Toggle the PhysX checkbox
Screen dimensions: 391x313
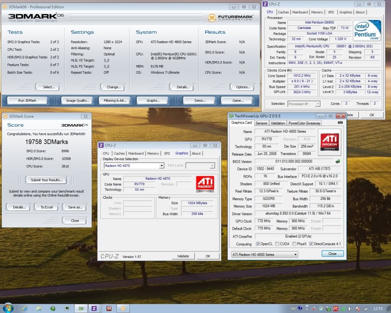(x=294, y=244)
